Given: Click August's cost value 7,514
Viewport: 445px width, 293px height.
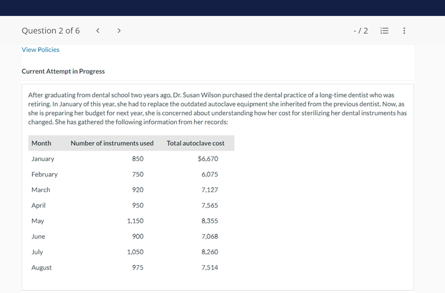Looking at the screenshot, I should coord(210,267).
